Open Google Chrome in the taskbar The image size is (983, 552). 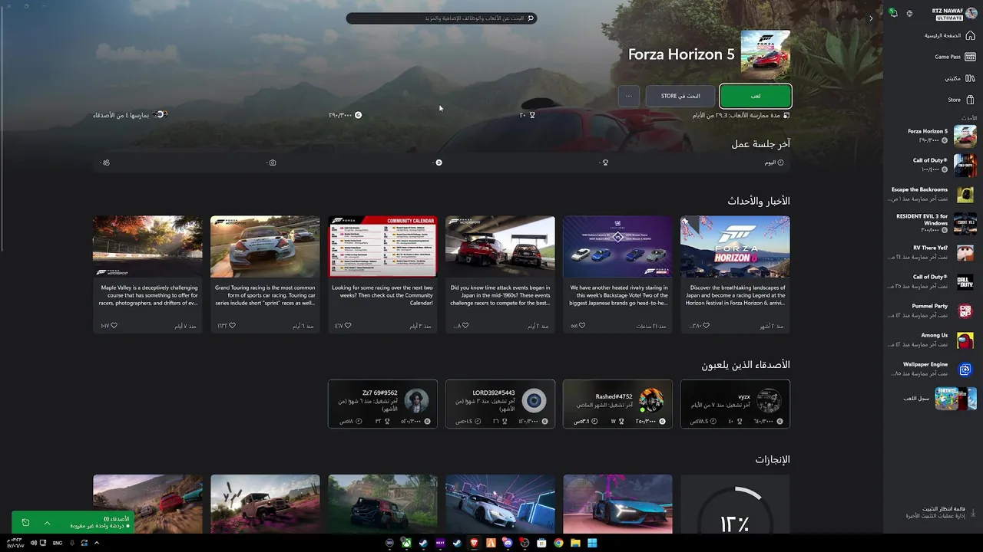558,543
